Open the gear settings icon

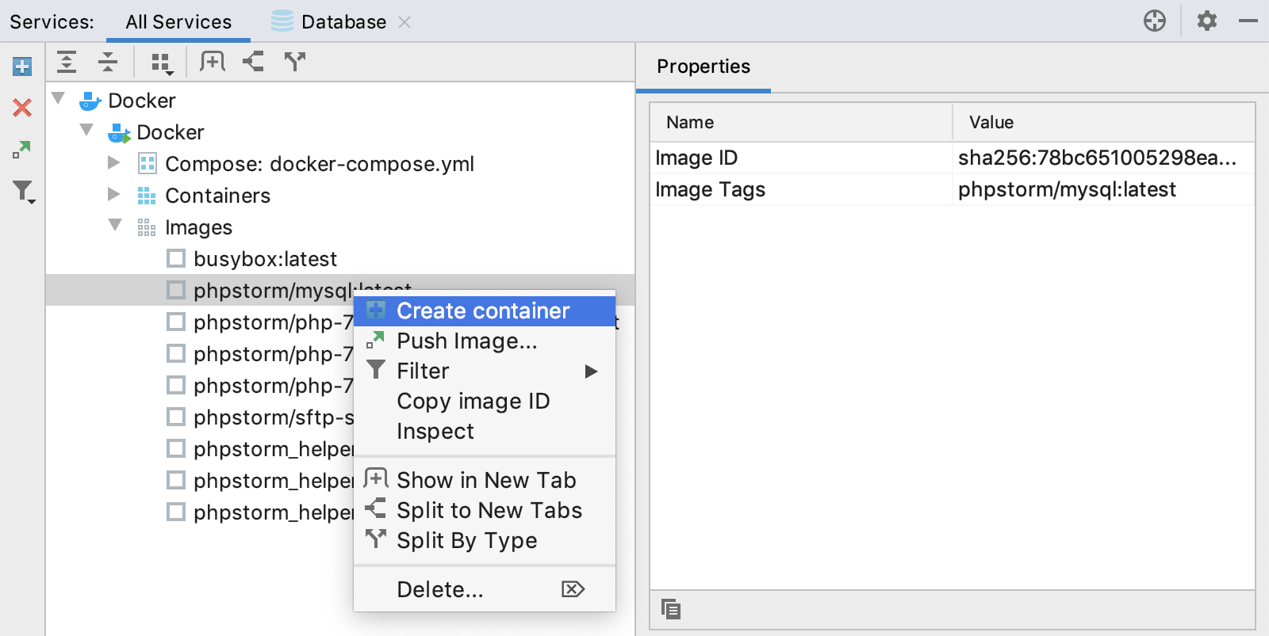(1207, 21)
